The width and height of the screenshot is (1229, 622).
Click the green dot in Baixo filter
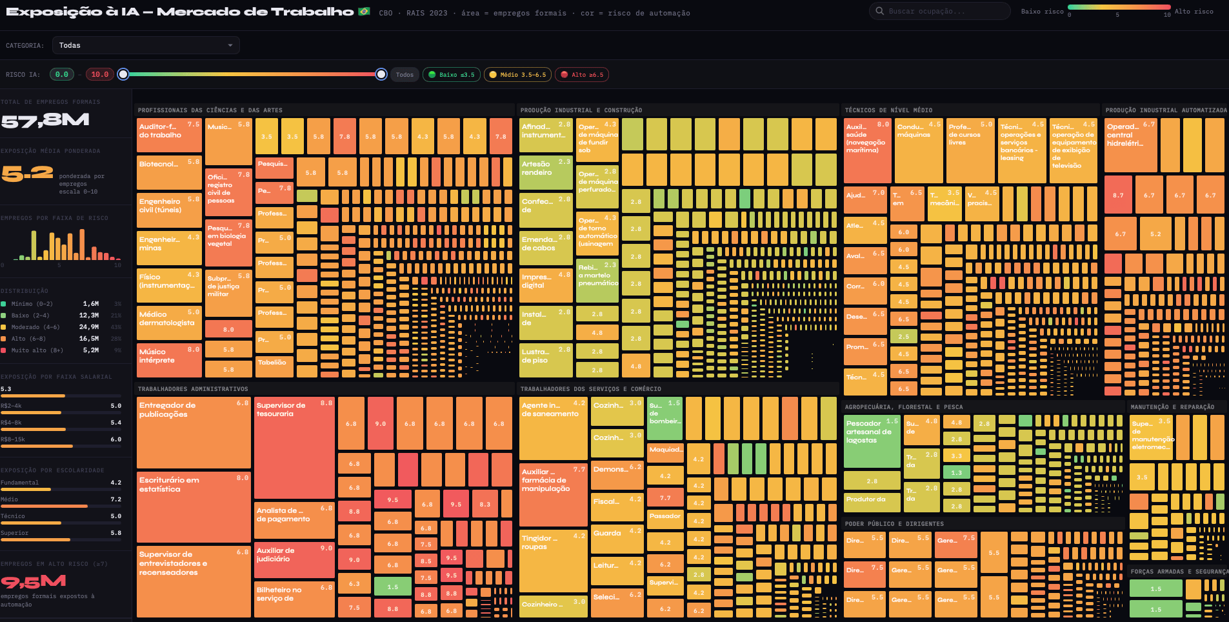tap(432, 75)
